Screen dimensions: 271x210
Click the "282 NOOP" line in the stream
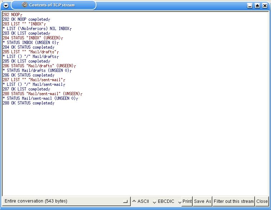(11, 15)
